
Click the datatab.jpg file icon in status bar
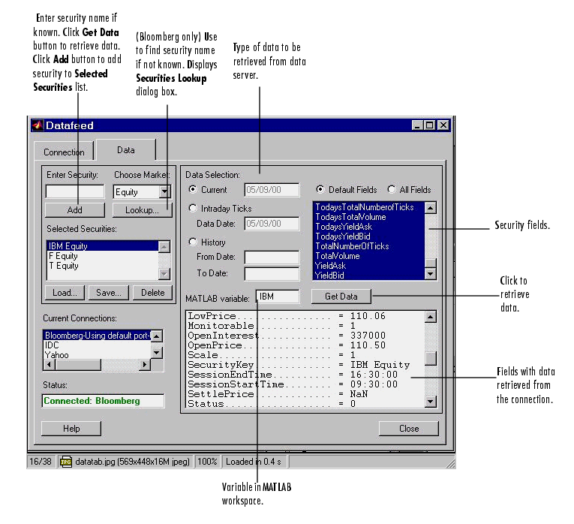(x=66, y=461)
